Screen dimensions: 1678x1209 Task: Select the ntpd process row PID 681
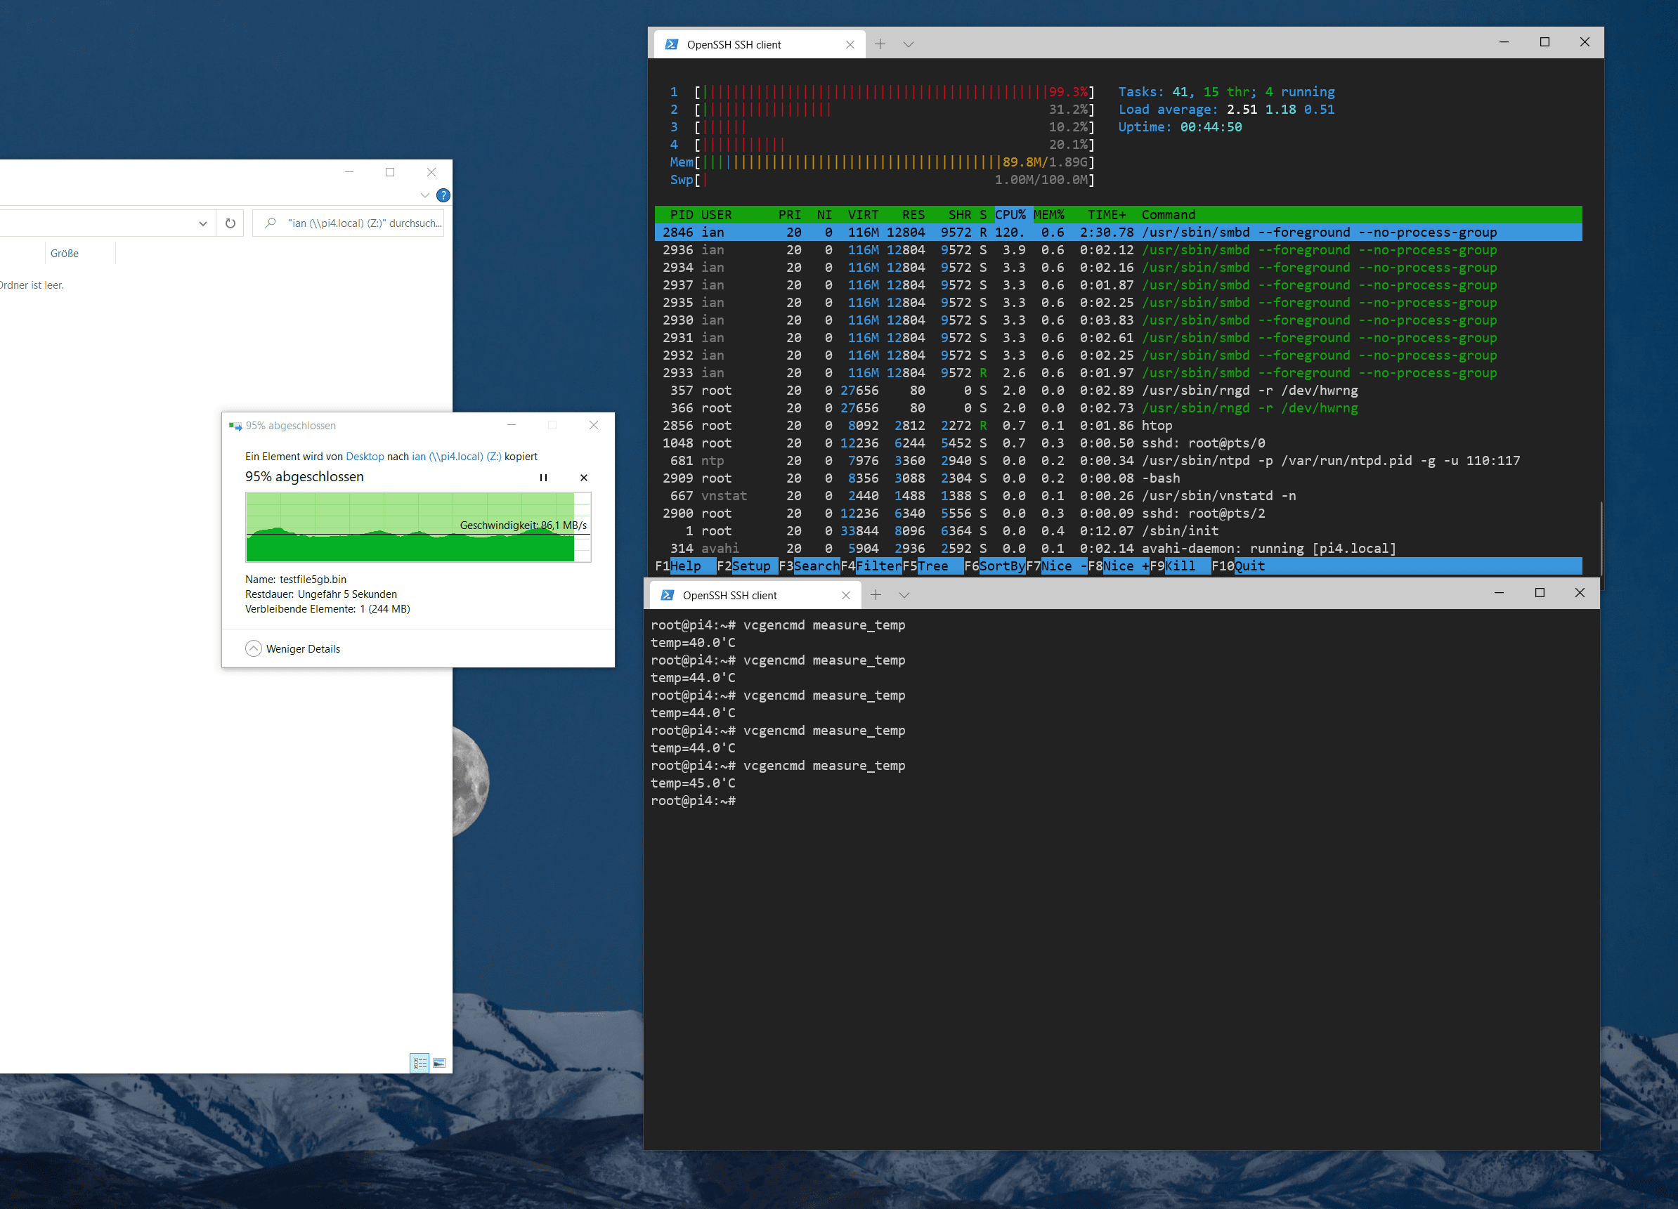click(1118, 461)
